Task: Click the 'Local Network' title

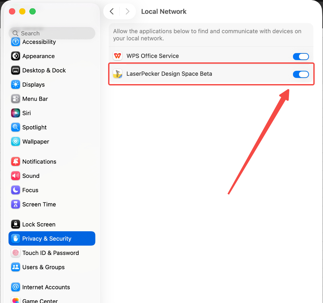Action: (164, 12)
